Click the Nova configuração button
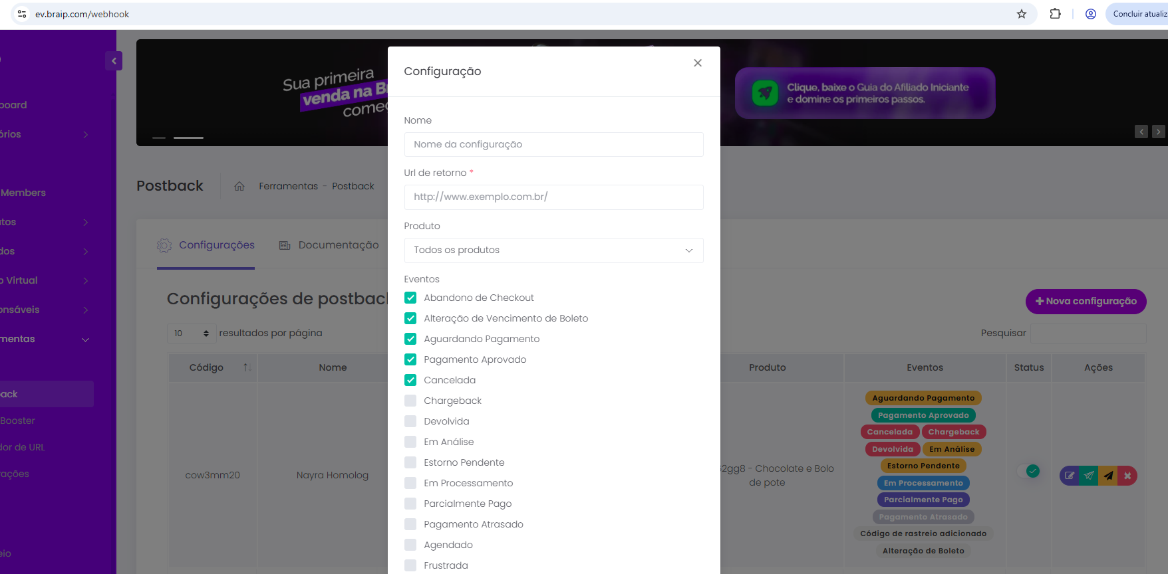Image resolution: width=1168 pixels, height=574 pixels. (1086, 302)
